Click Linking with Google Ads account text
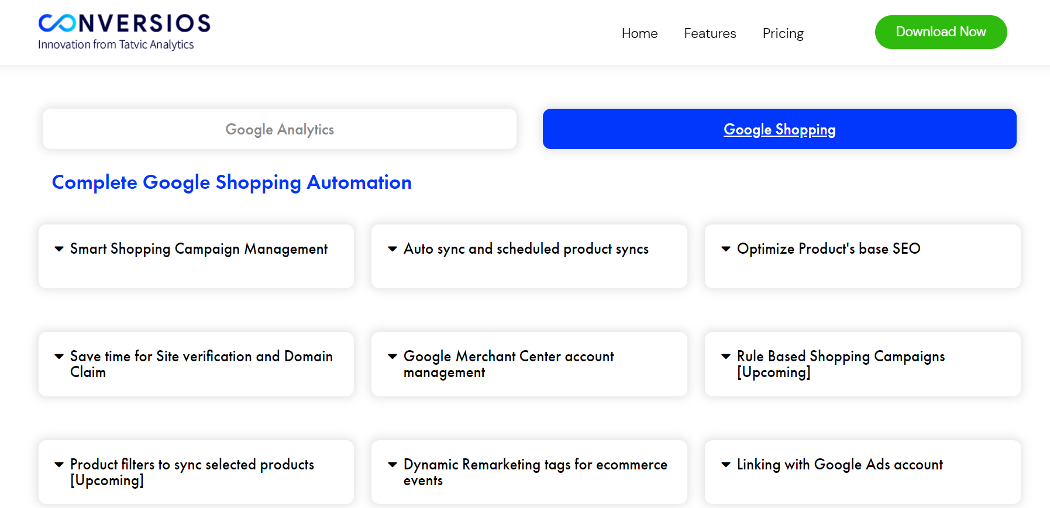Image resolution: width=1050 pixels, height=508 pixels. point(839,465)
